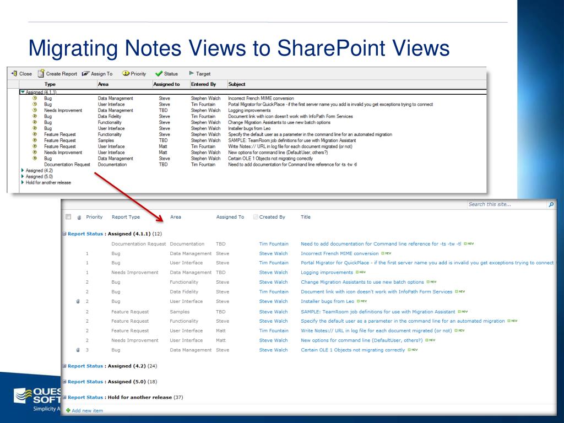Open 'Incorrect French MIME conversion' item link

(340, 253)
